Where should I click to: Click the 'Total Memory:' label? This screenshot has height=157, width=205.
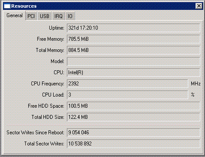point(50,50)
